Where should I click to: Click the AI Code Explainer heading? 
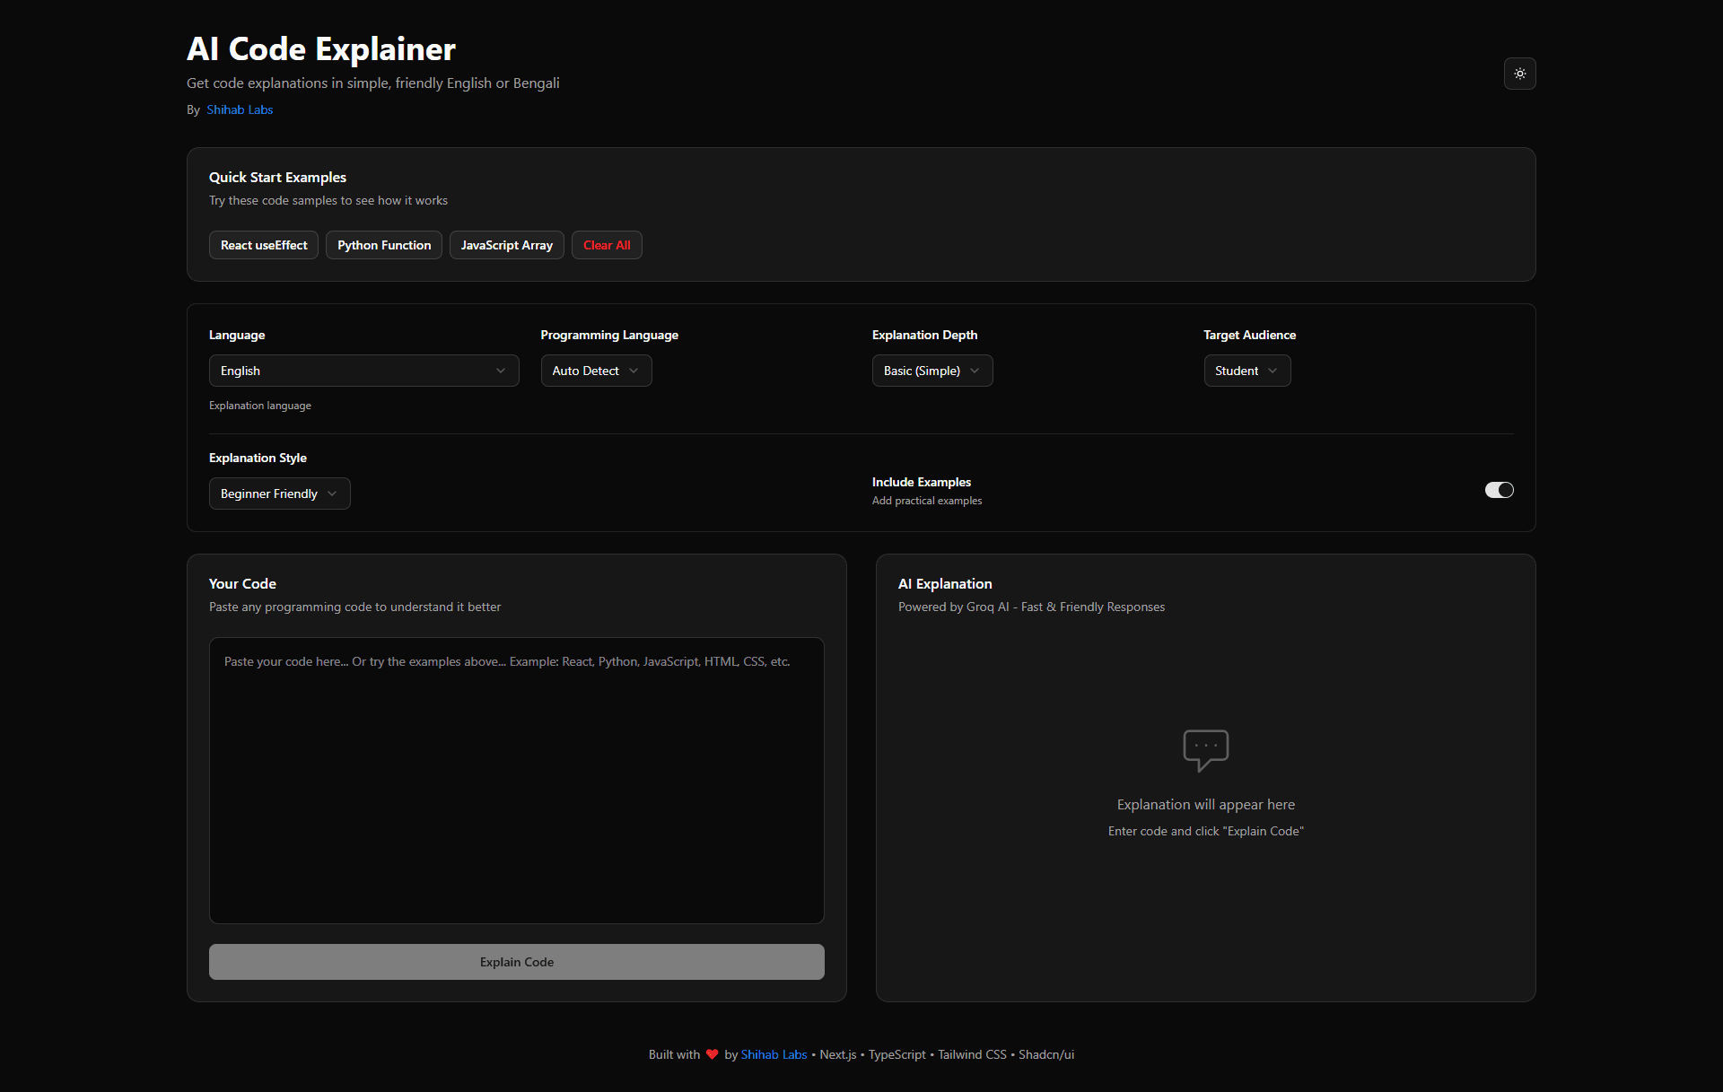coord(321,49)
